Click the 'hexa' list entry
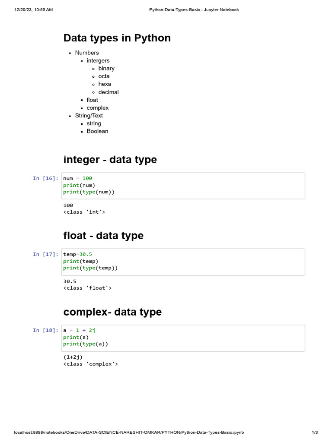The height and width of the screenshot is (442, 332). pos(105,84)
